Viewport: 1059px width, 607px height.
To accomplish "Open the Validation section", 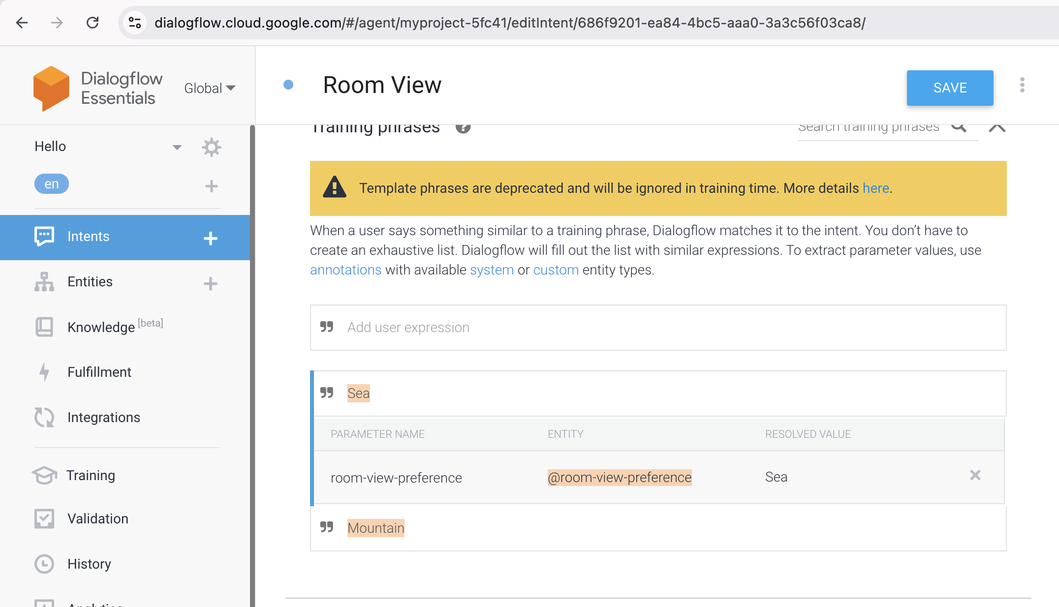I will pos(98,518).
